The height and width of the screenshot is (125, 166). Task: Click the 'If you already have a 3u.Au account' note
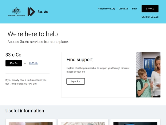pyautogui.click(x=26, y=82)
